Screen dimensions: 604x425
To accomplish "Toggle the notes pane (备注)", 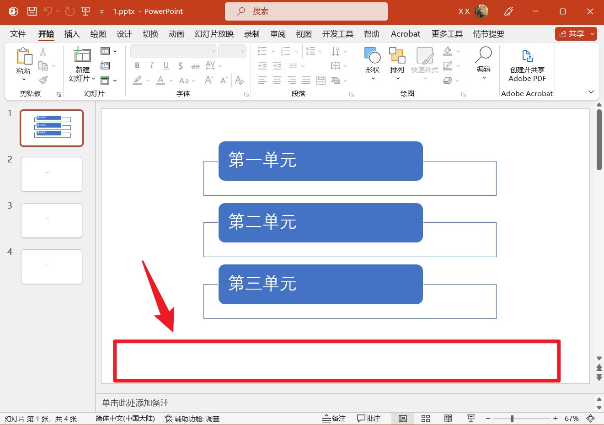I will tap(334, 419).
